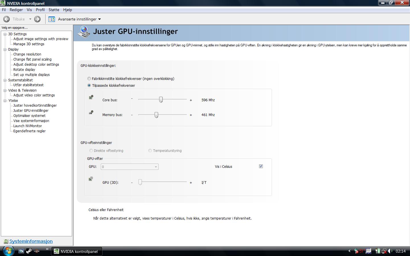This screenshot has height=256, width=410.
Task: Open Adjust image settings with preview
Action: [41, 39]
